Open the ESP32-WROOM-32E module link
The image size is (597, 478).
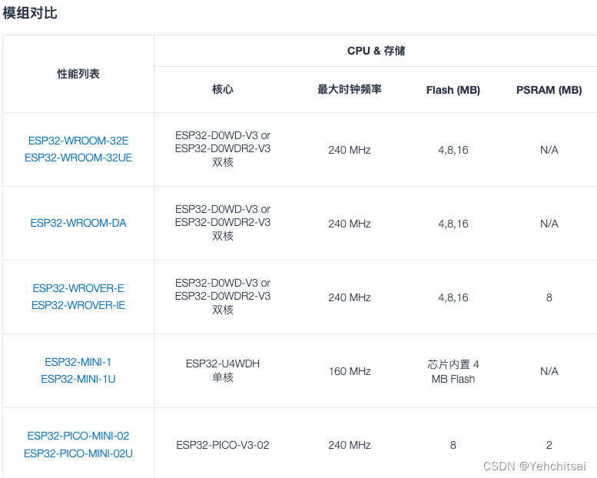pyautogui.click(x=78, y=141)
